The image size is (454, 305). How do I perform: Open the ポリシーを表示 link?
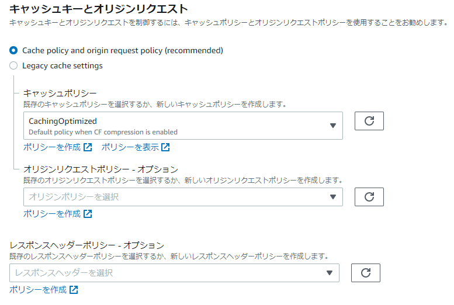130,147
